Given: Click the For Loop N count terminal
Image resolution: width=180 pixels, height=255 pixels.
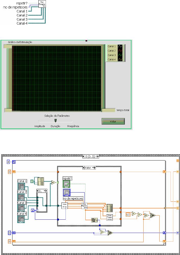Looking at the screenshot, I should coord(14,162).
